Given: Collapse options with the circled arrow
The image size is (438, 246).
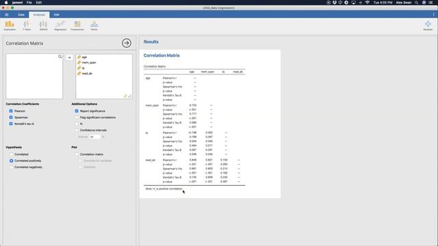Looking at the screenshot, I should click(x=127, y=43).
